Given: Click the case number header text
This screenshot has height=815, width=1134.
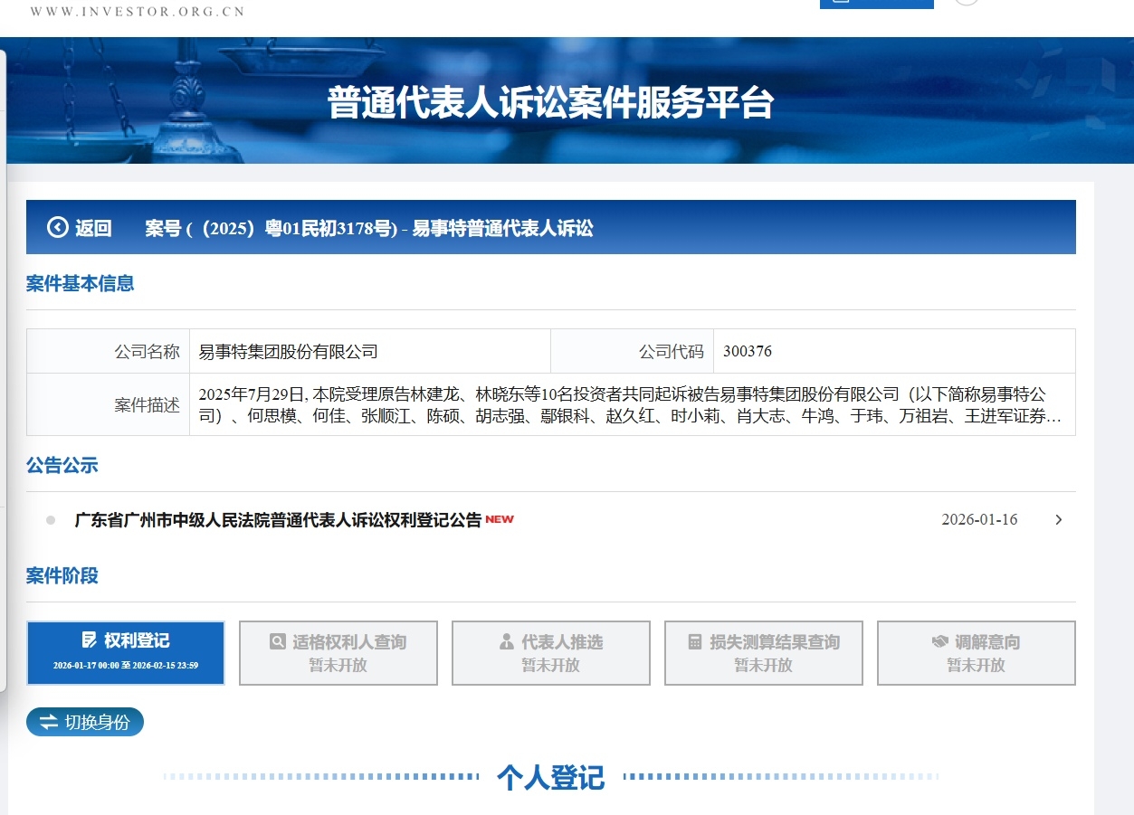Looking at the screenshot, I should point(368,228).
